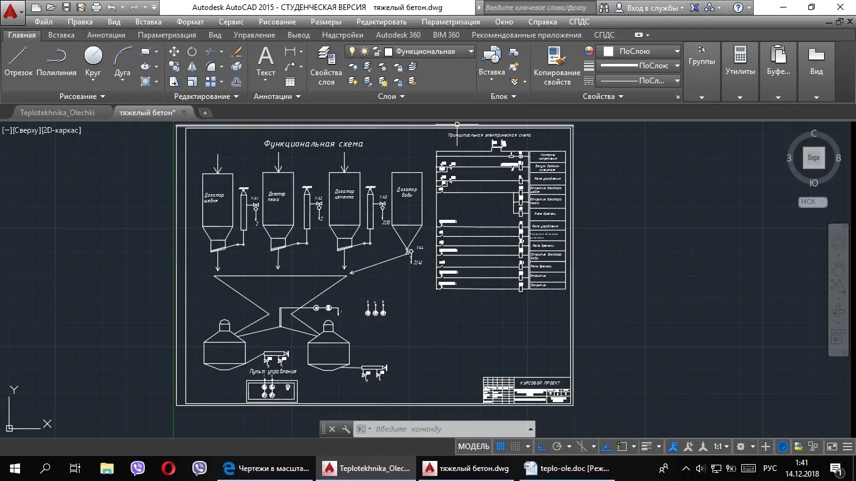The height and width of the screenshot is (481, 856).
Task: Toggle the layer on/off lightbulb icon
Action: click(352, 51)
